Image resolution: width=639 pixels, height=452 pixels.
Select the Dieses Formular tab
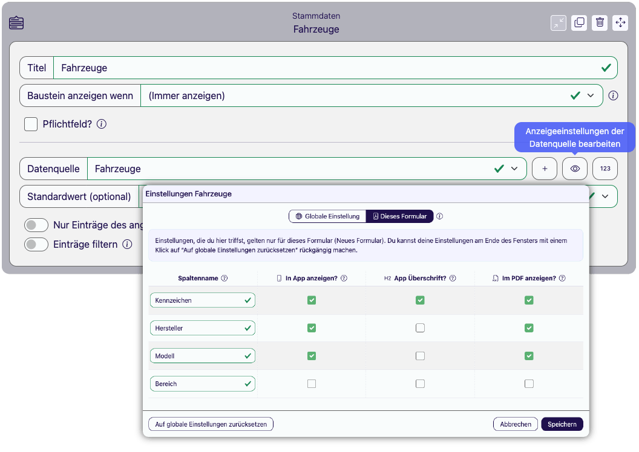coord(400,216)
